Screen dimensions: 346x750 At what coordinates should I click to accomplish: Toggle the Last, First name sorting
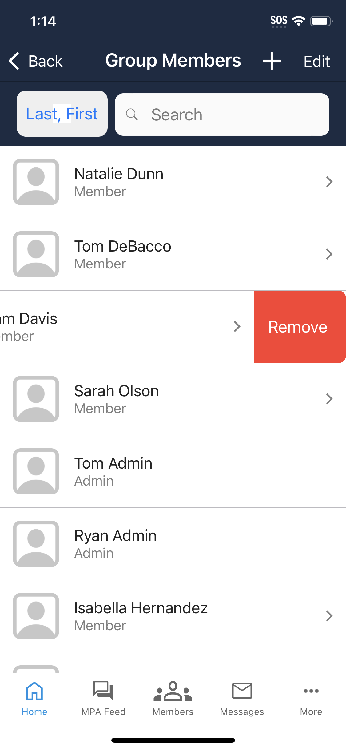[x=62, y=114]
